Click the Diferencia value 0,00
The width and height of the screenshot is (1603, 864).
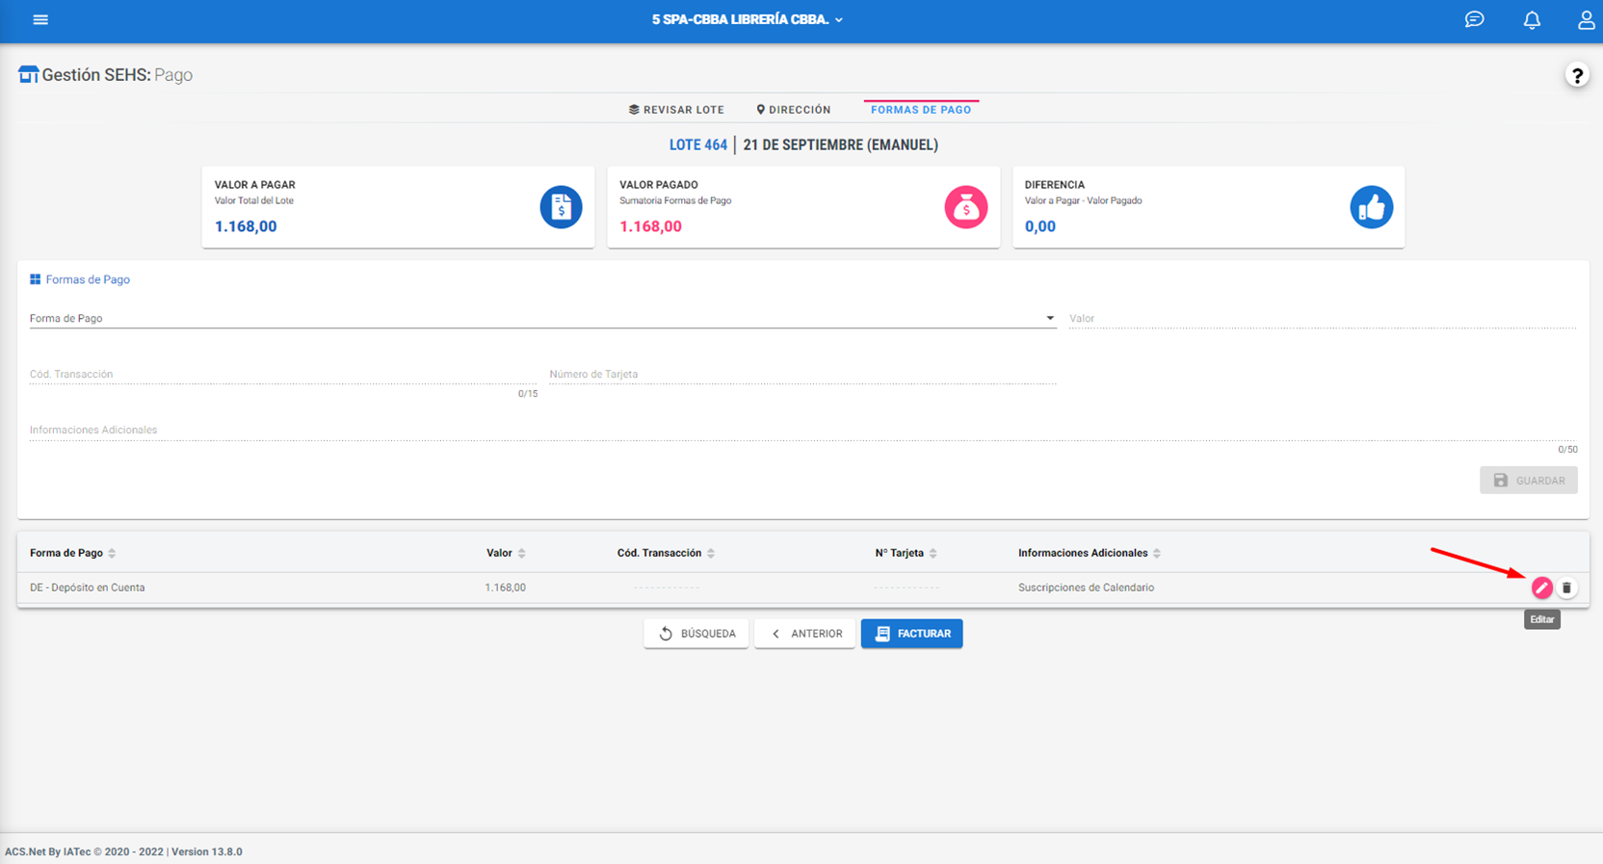[1039, 226]
